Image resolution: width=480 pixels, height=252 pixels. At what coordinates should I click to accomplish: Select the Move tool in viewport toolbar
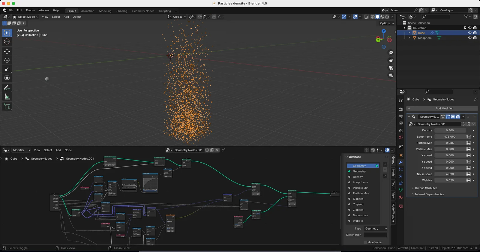[x=7, y=52]
